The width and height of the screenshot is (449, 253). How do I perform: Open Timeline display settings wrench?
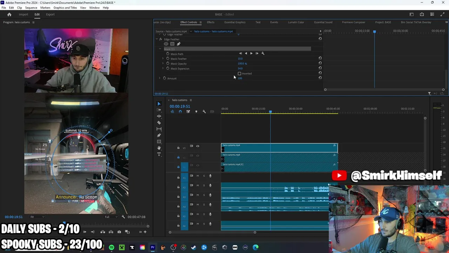click(204, 112)
